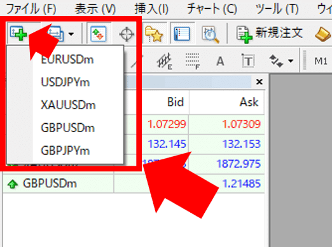Select the Fibonacci retracement tool
The height and width of the screenshot is (247, 332).
click(193, 62)
